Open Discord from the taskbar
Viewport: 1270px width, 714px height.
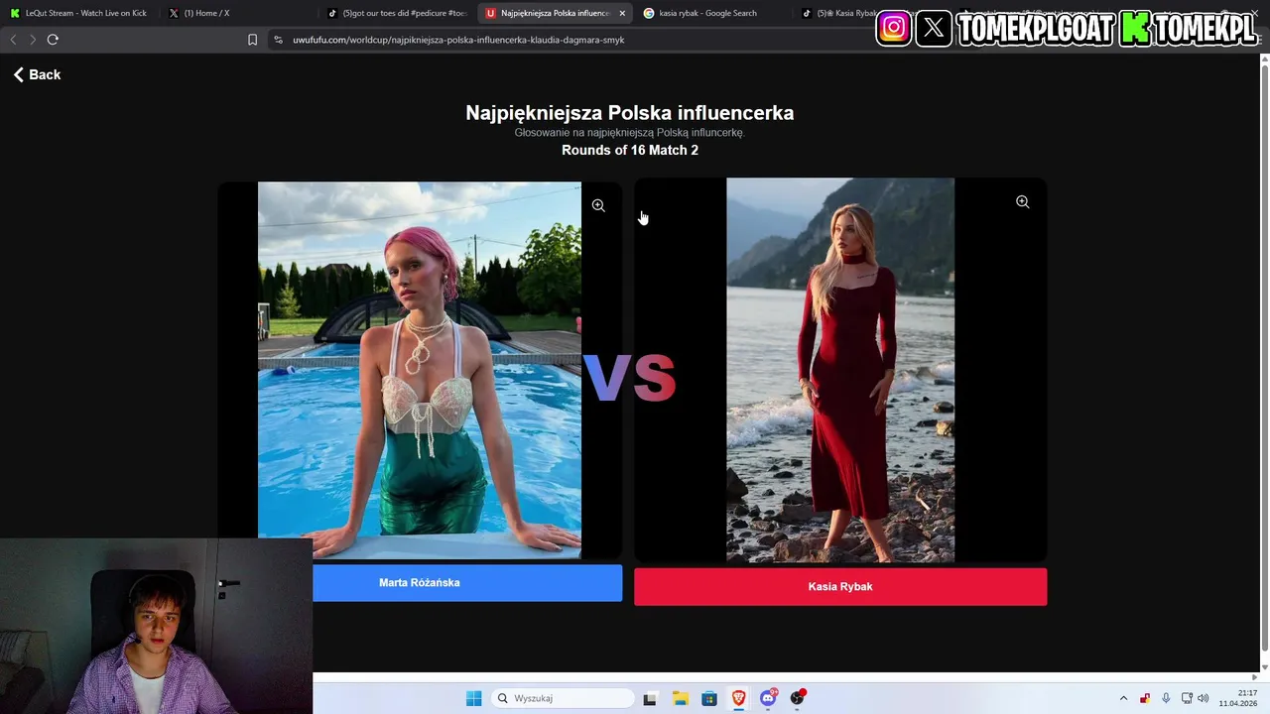click(768, 698)
